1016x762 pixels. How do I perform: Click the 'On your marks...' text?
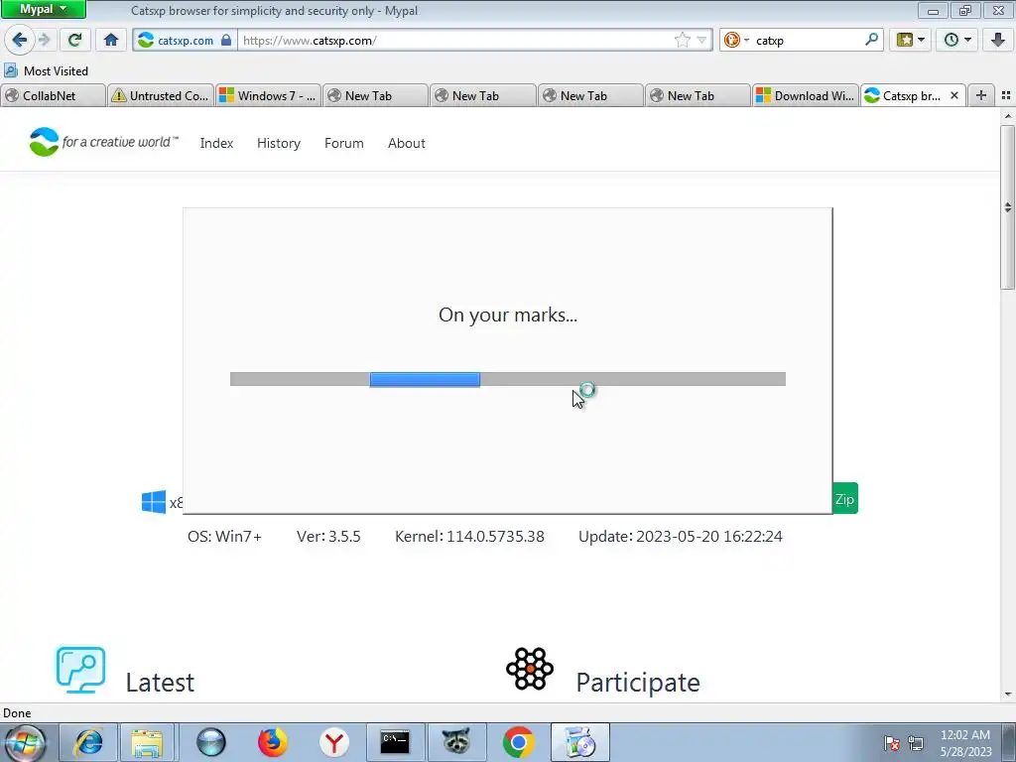click(508, 315)
